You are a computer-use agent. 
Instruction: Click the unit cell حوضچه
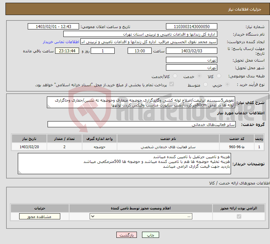click(x=100, y=147)
